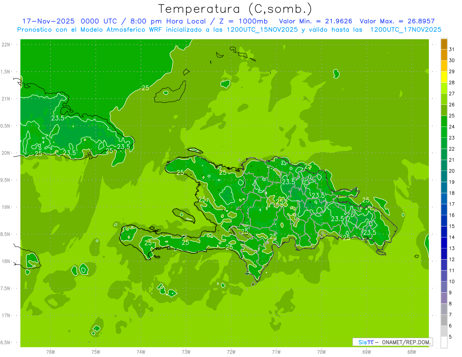Click the '68W' longitude label

[x=412, y=352]
